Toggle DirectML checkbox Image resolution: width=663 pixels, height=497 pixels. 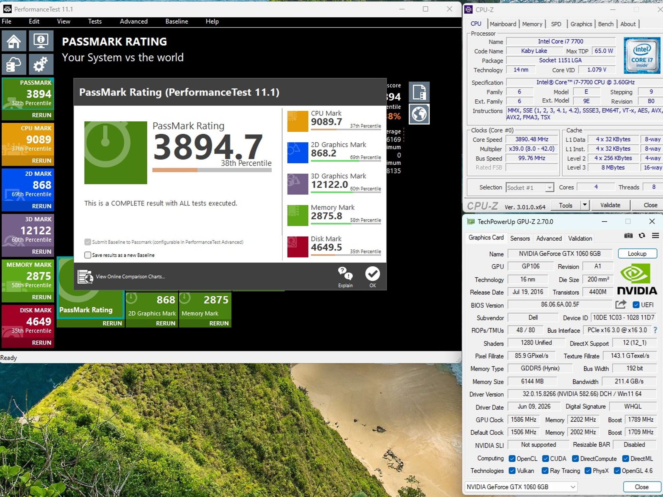(626, 458)
